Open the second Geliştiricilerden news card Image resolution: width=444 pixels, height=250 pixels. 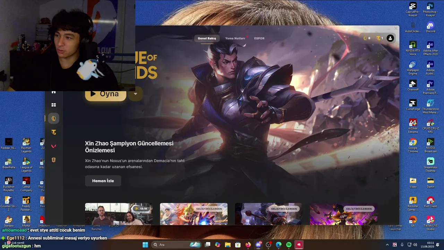coord(194,214)
